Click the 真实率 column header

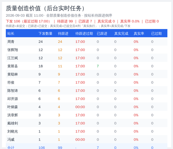click(139, 34)
